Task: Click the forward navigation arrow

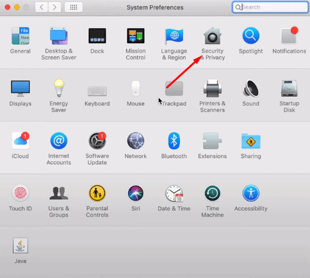Action: 54,7
